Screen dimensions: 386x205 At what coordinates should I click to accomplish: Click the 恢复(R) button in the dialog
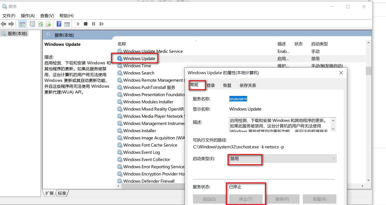click(320, 199)
